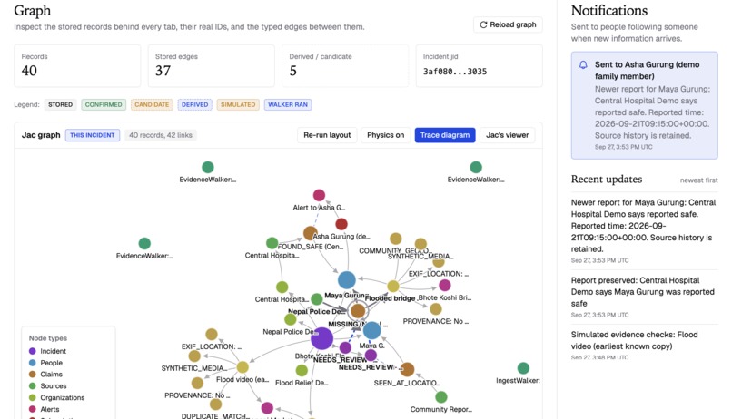Select the Flood video evidence node
The image size is (732, 419).
click(242, 366)
